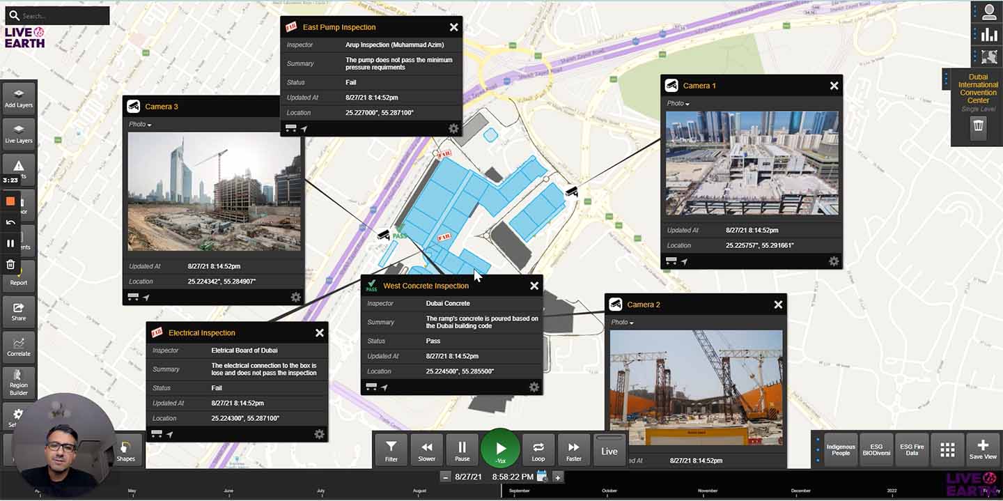Image resolution: width=1003 pixels, height=501 pixels.
Task: Click the Search input field
Action: click(x=57, y=15)
